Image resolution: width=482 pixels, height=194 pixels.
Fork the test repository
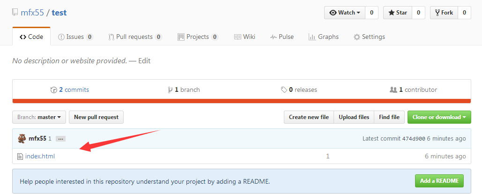coord(444,13)
